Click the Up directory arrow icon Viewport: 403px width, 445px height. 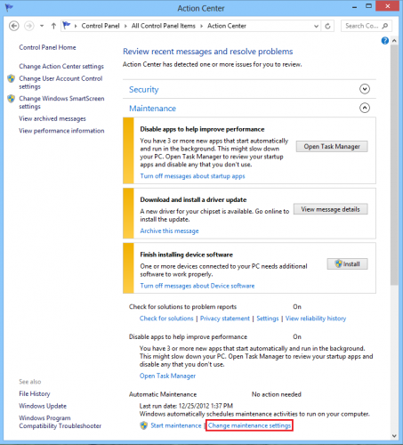pos(53,26)
